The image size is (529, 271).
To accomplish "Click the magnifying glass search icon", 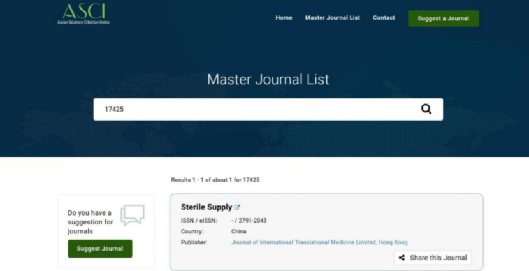I will click(426, 109).
